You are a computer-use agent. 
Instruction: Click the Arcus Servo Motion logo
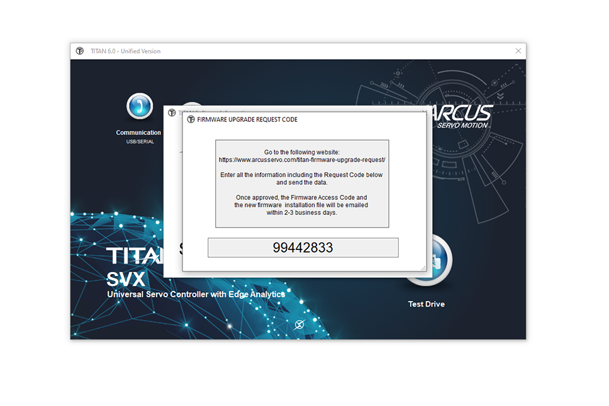pos(463,116)
